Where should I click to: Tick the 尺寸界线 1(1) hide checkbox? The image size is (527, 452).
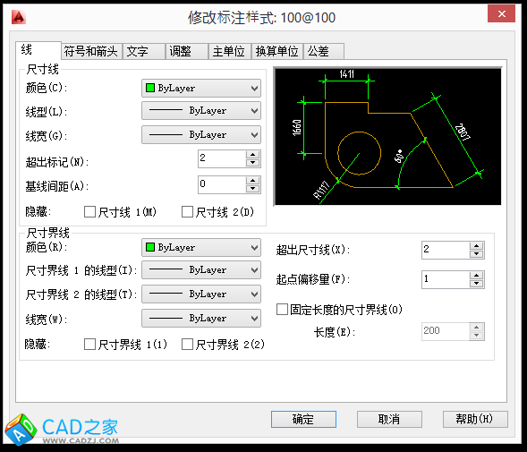coord(89,345)
